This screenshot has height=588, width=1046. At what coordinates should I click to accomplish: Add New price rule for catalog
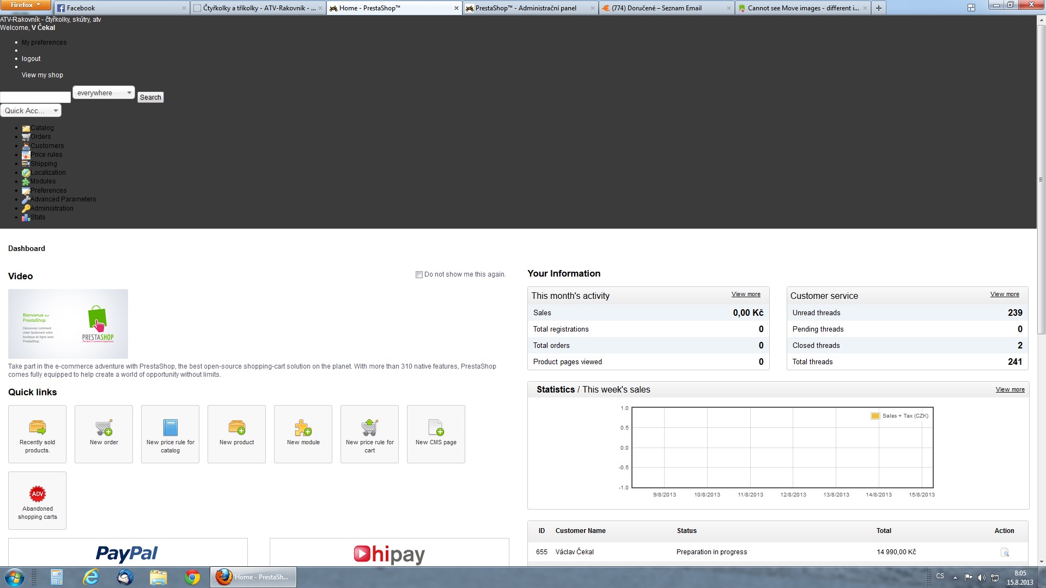point(170,434)
